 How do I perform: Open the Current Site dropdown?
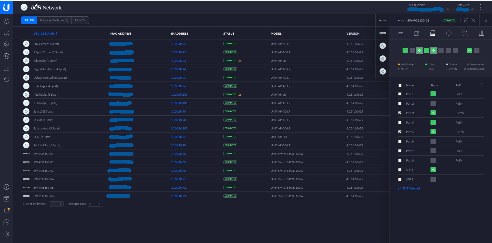(x=428, y=9)
